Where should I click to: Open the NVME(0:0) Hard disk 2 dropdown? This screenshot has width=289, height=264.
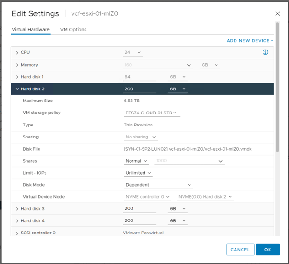[x=205, y=197]
